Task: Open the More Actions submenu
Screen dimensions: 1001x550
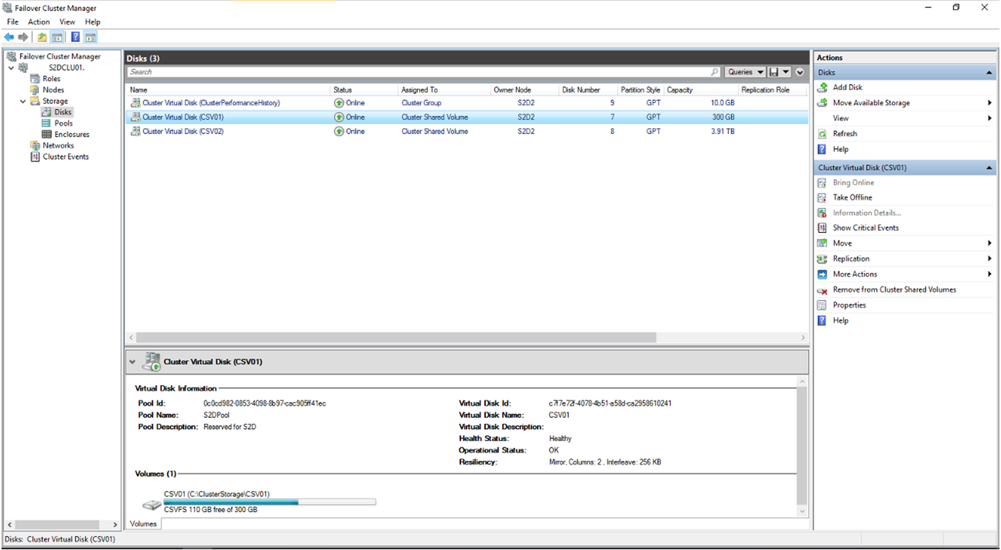Action: (x=855, y=274)
